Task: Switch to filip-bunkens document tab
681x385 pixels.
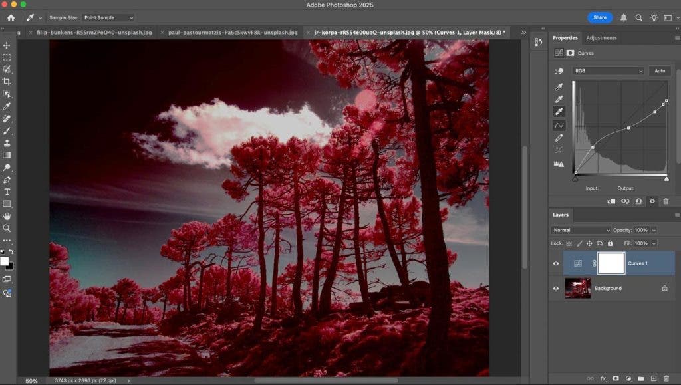Action: [94, 33]
